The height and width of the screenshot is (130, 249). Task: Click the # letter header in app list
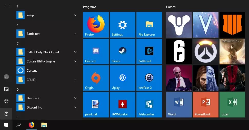pos(17,6)
